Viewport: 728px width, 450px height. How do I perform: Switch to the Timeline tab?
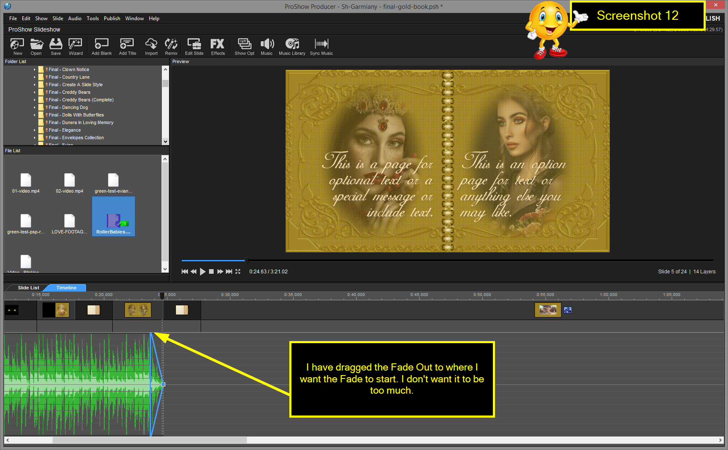[66, 288]
